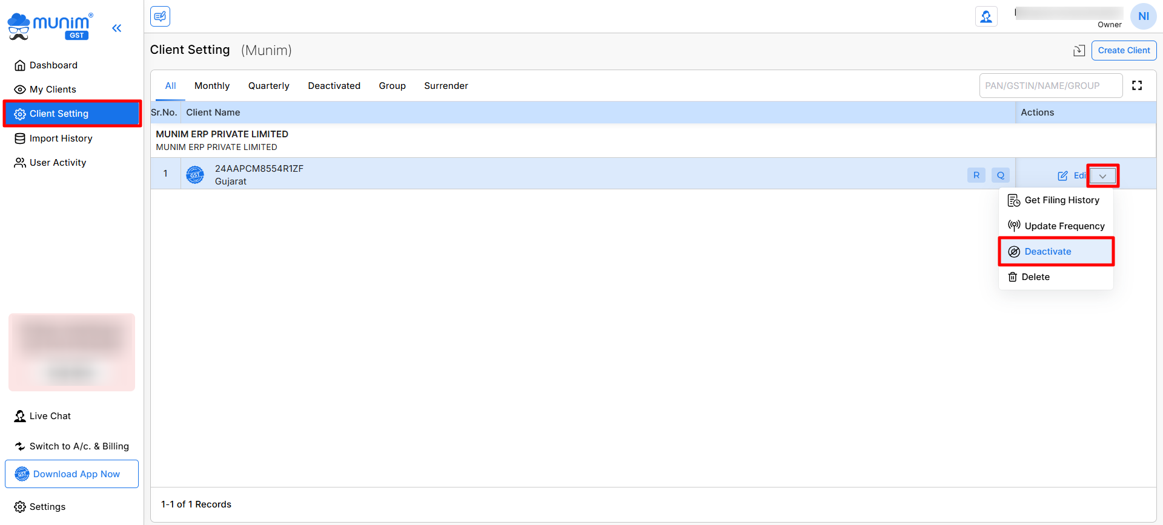Click the export icon beside Create Client

(1079, 51)
